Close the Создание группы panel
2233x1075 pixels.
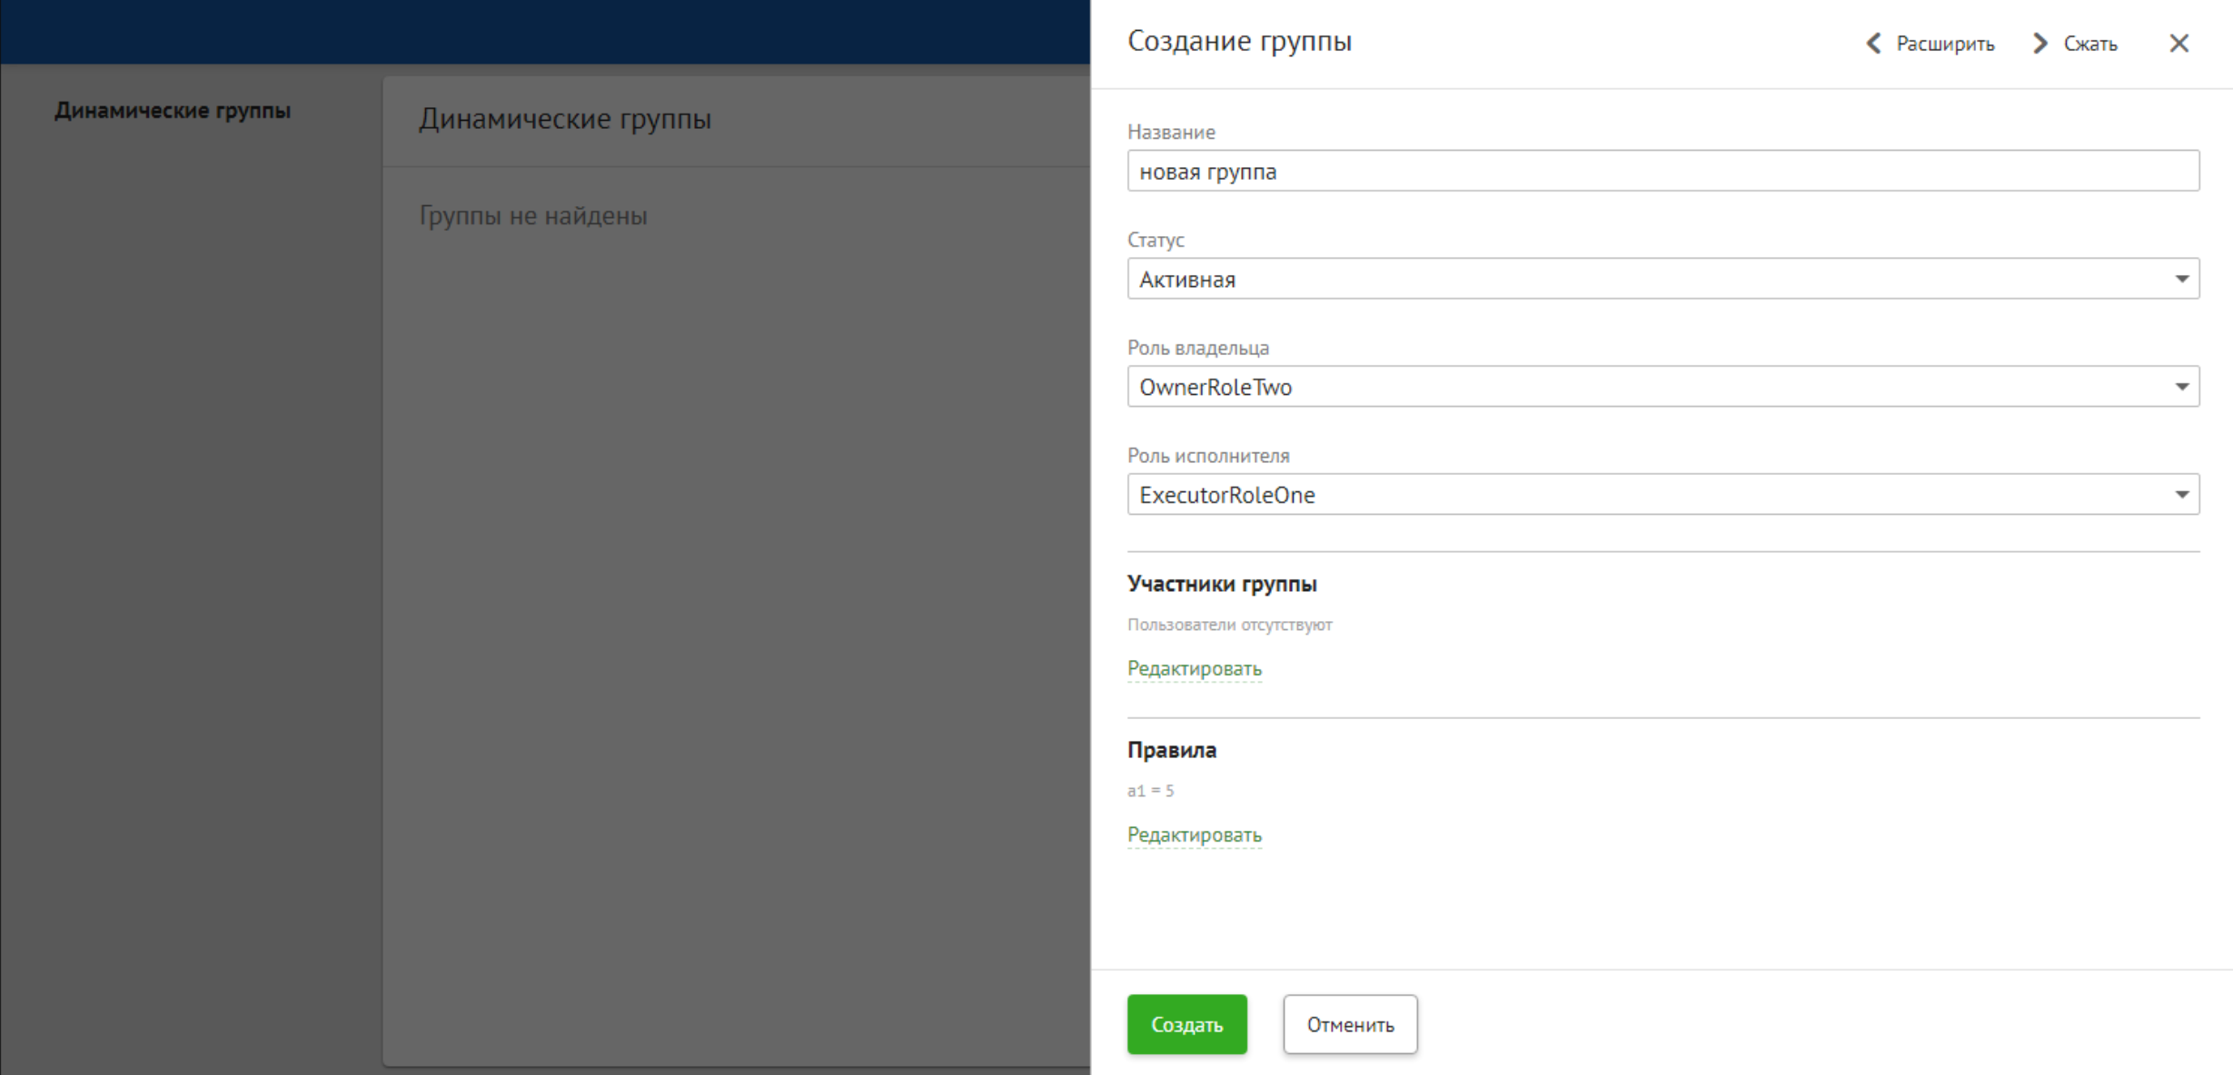pos(2178,43)
